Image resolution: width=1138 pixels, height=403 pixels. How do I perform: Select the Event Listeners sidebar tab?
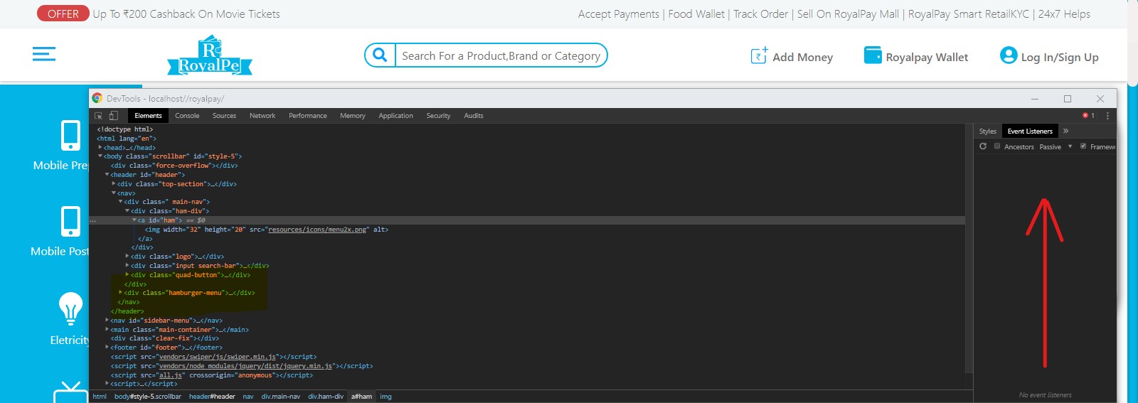(x=1030, y=131)
